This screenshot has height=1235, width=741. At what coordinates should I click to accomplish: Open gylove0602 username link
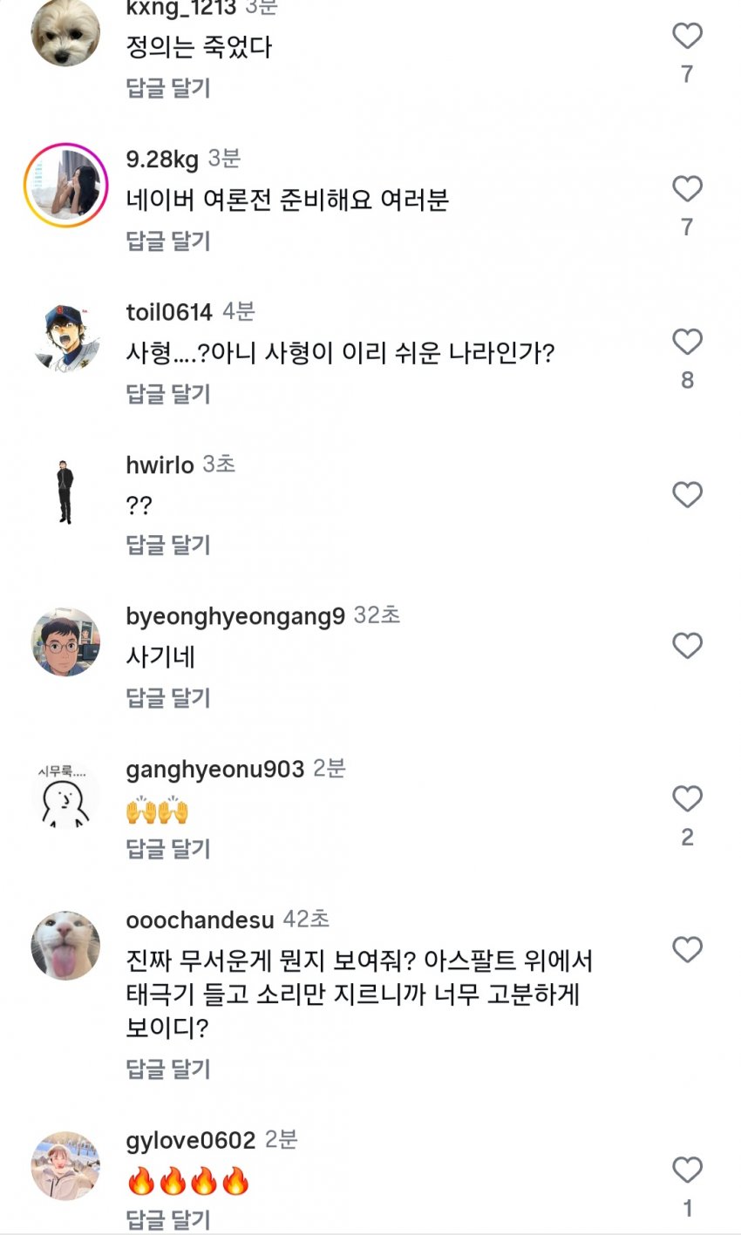click(x=190, y=1141)
